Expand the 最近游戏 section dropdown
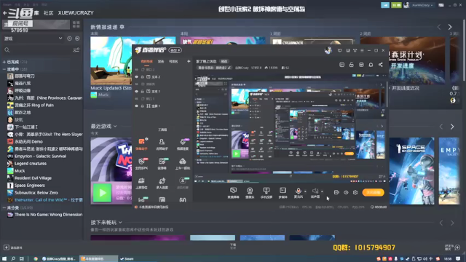The height and width of the screenshot is (262, 466). coord(115,126)
